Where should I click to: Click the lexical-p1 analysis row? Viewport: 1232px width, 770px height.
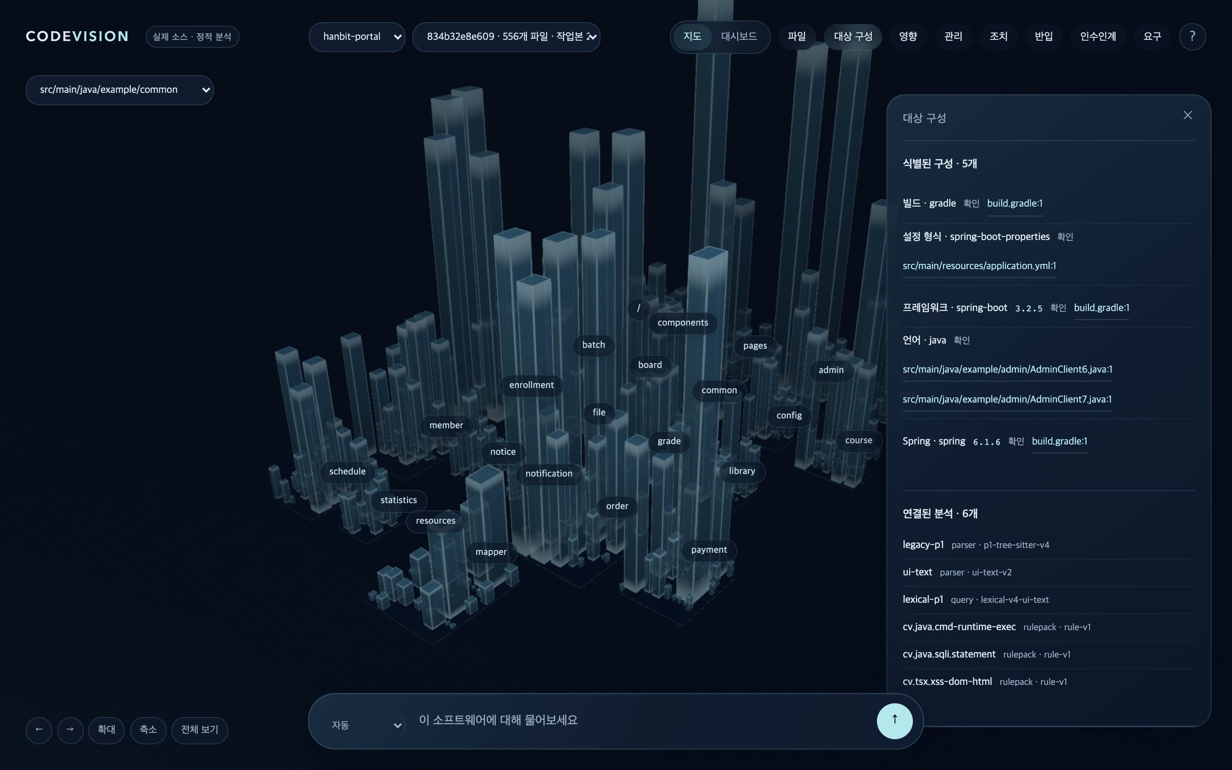pos(1048,600)
